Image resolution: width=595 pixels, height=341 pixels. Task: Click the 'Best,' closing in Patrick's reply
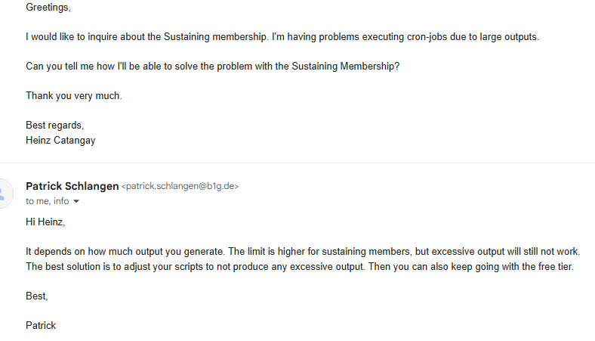[x=37, y=296]
